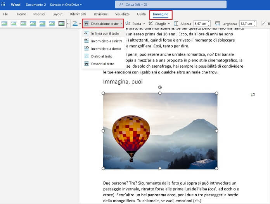The width and height of the screenshot is (270, 204).
Task: Open the picture border dropdown arrow
Action: [80, 24]
